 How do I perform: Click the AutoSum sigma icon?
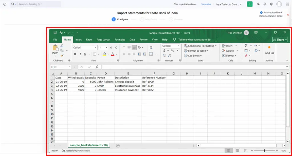pyautogui.click(x=246, y=46)
